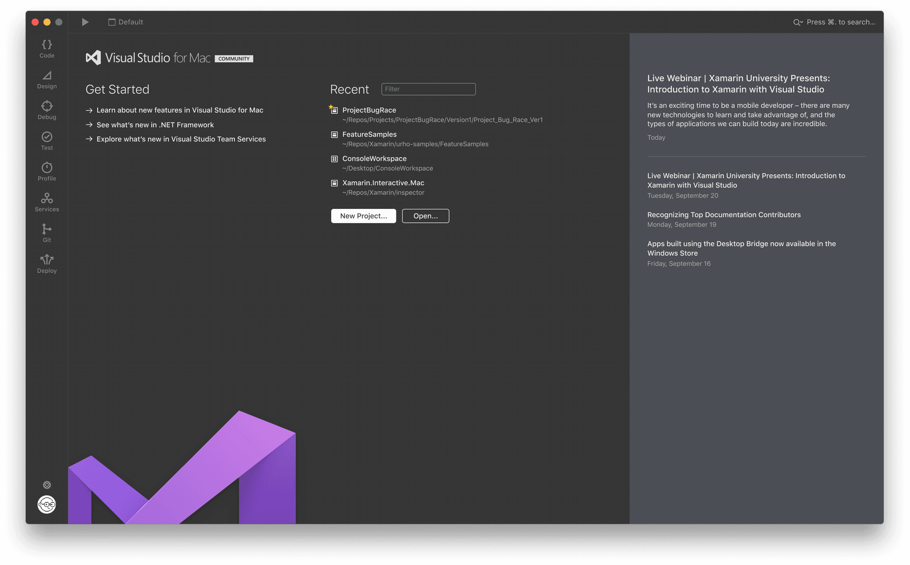Click the search magnifier icon dropdown

pyautogui.click(x=798, y=22)
